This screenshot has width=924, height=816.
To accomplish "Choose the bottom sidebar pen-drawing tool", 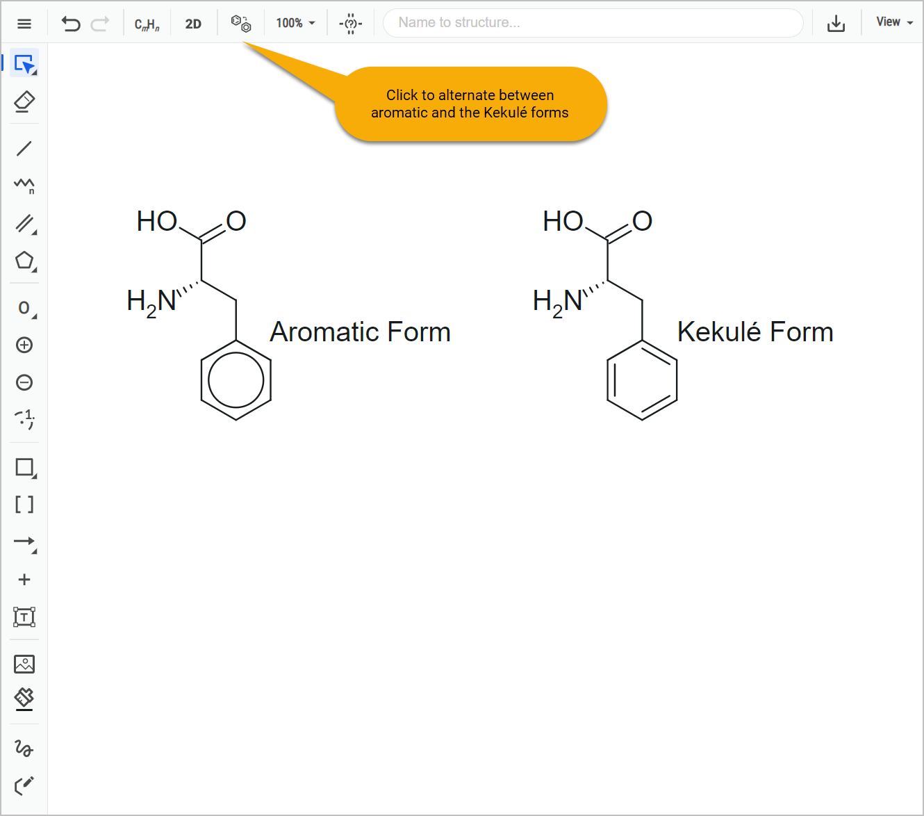I will coord(24,785).
